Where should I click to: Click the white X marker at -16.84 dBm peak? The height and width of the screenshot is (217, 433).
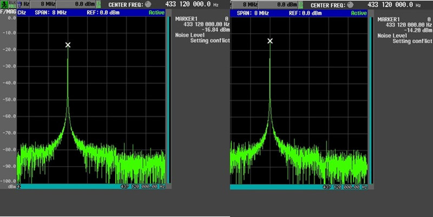point(68,45)
